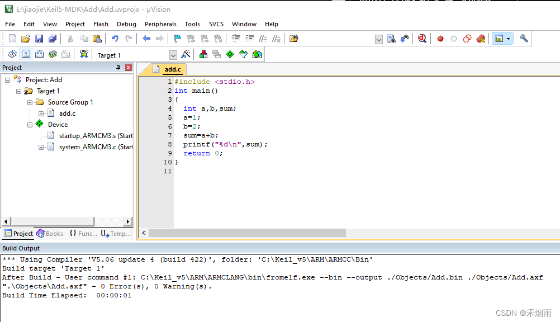Viewport: 560px width, 322px height.
Task: Toggle the pin on the Project panel
Action: tap(118, 68)
